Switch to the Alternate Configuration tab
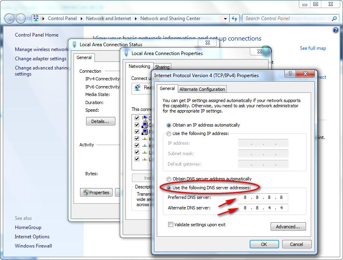Image resolution: width=343 pixels, height=260 pixels. (x=202, y=89)
